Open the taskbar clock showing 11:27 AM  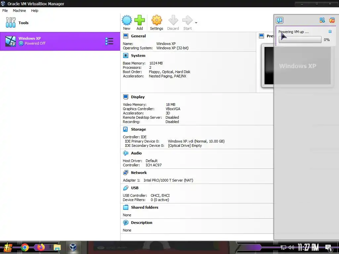coord(308,247)
